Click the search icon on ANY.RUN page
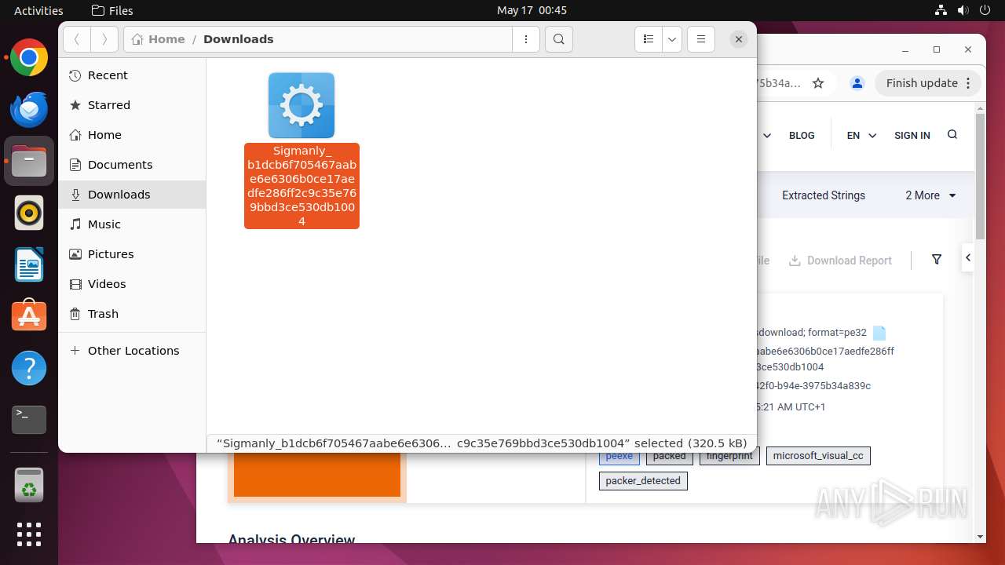The image size is (1005, 565). pos(952,135)
